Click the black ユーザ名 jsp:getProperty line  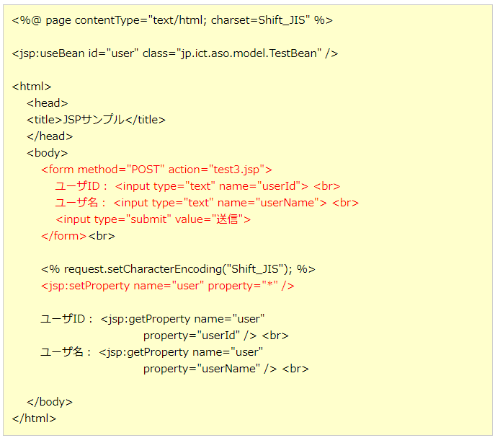[151, 352]
